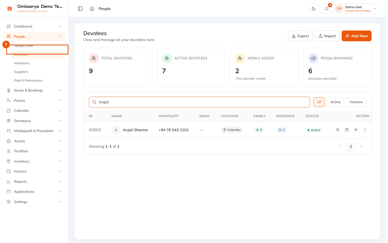Screen dimensions: 388x243
Task: Toggle the sidebar panel icon
Action: [80, 9]
